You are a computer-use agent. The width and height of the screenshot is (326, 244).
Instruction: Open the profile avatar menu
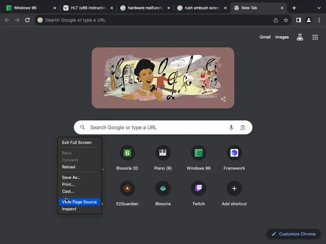[x=308, y=20]
